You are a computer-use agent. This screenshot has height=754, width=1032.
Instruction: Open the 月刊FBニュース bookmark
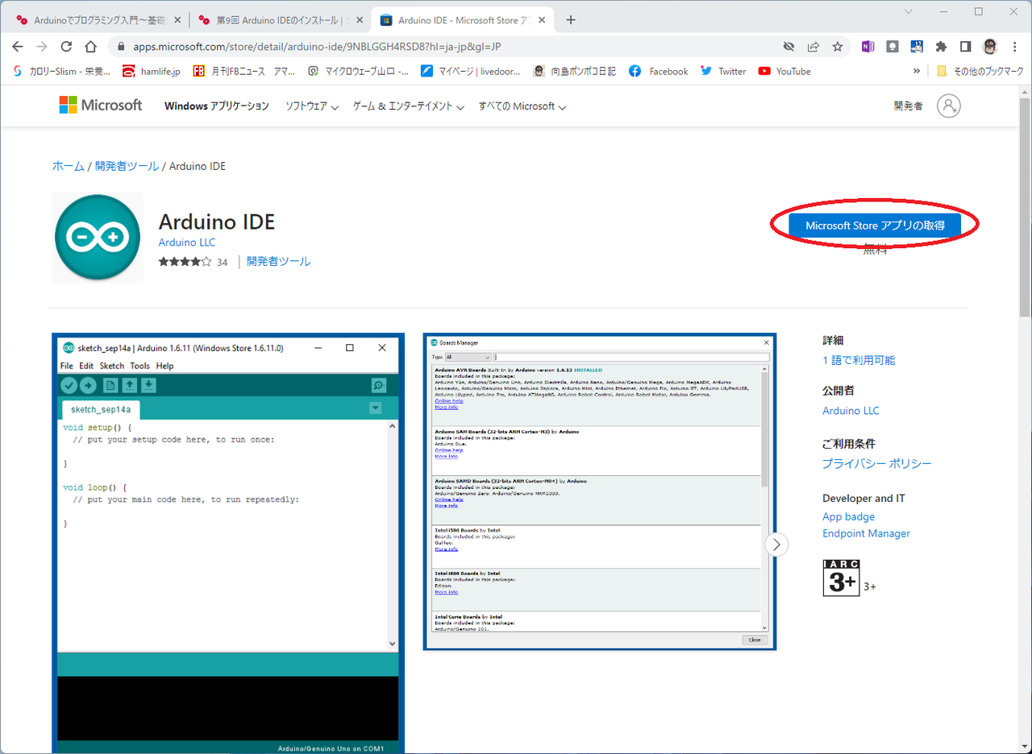pos(243,71)
